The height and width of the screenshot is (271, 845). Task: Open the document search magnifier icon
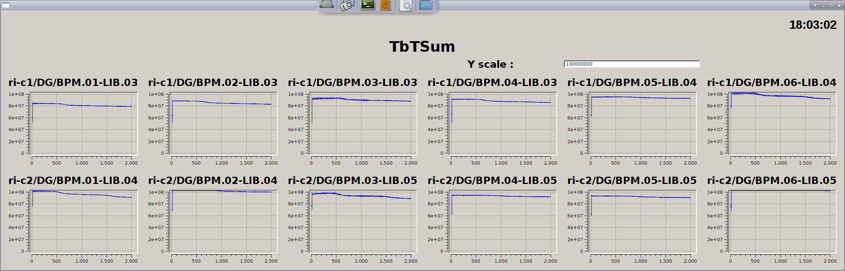406,5
